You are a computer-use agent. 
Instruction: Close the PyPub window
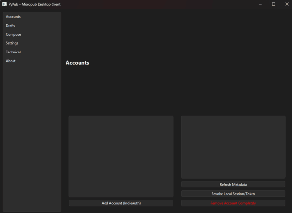(x=287, y=4)
